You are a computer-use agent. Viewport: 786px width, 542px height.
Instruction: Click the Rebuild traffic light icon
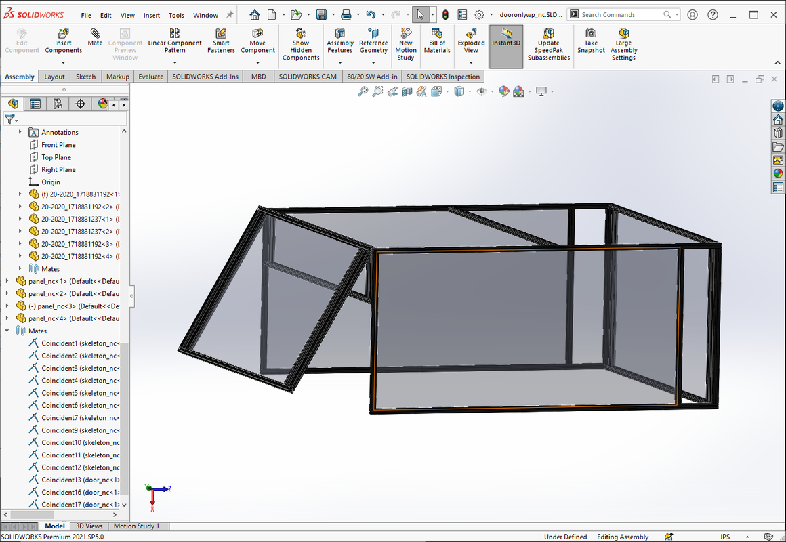tap(445, 14)
